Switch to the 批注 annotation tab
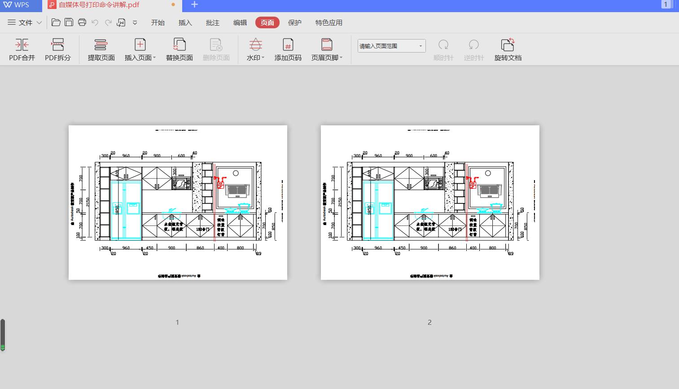The width and height of the screenshot is (679, 389). (212, 23)
